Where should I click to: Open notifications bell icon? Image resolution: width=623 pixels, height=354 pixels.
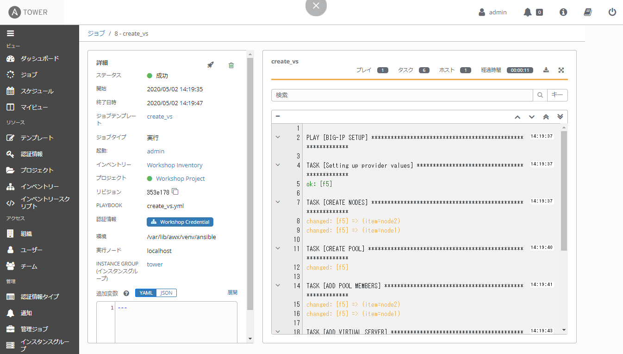(528, 13)
